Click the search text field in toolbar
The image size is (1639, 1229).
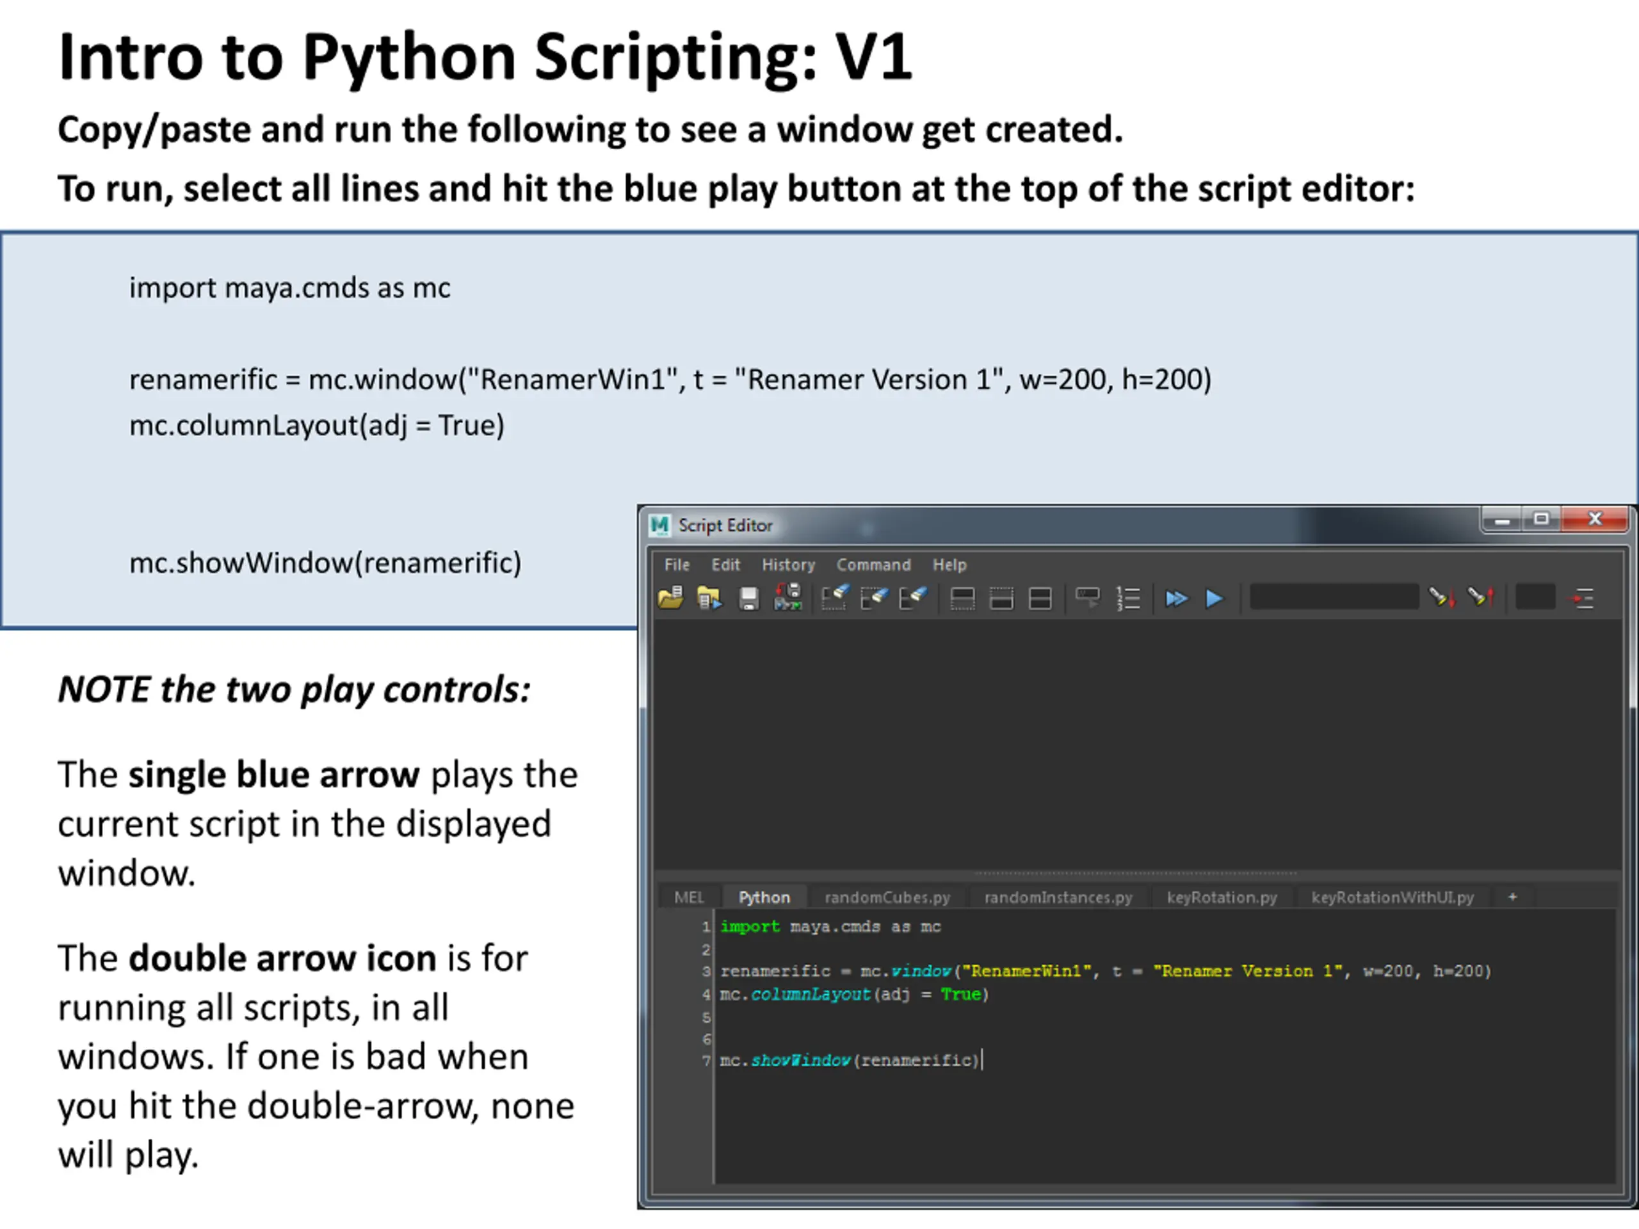click(x=1334, y=597)
